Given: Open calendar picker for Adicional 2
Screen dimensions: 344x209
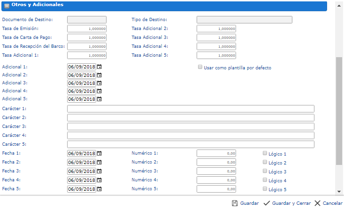Looking at the screenshot, I should click(x=99, y=75).
